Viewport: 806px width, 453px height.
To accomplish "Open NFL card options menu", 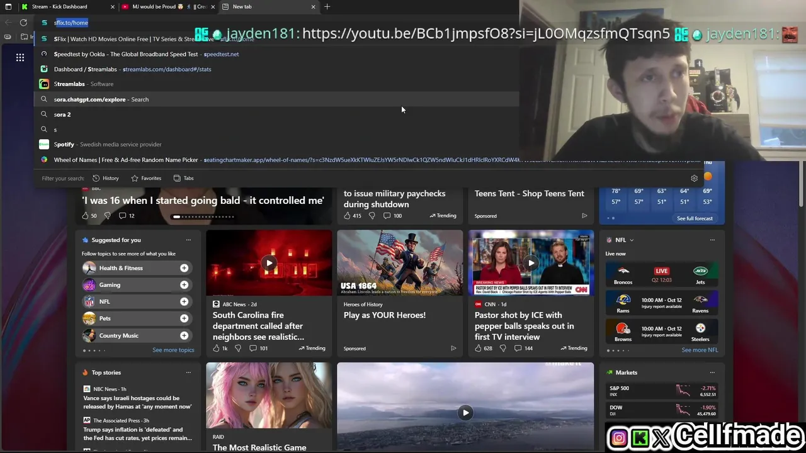I will 712,240.
